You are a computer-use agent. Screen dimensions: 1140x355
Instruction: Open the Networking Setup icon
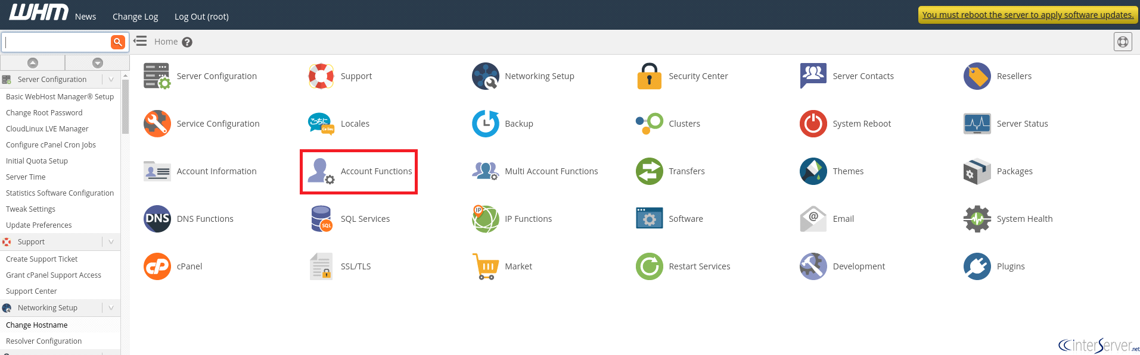[x=486, y=76]
